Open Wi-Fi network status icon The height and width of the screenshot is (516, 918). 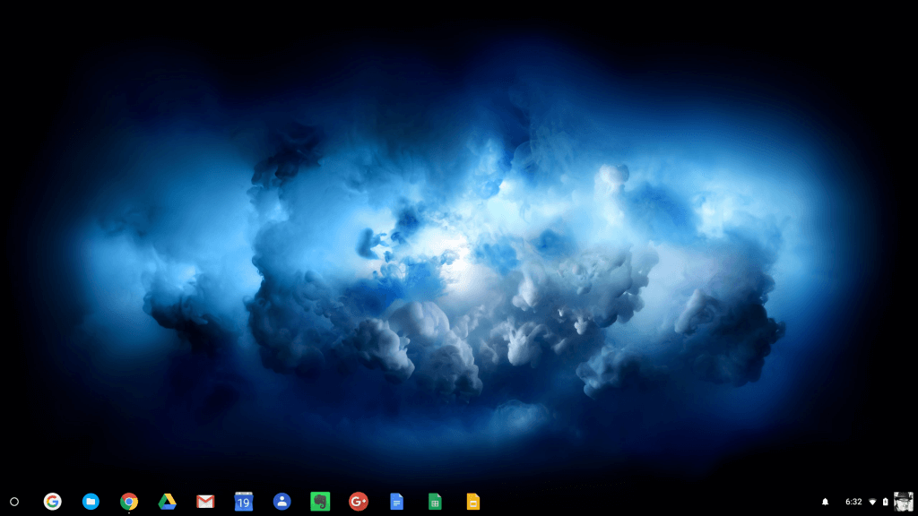[872, 502]
